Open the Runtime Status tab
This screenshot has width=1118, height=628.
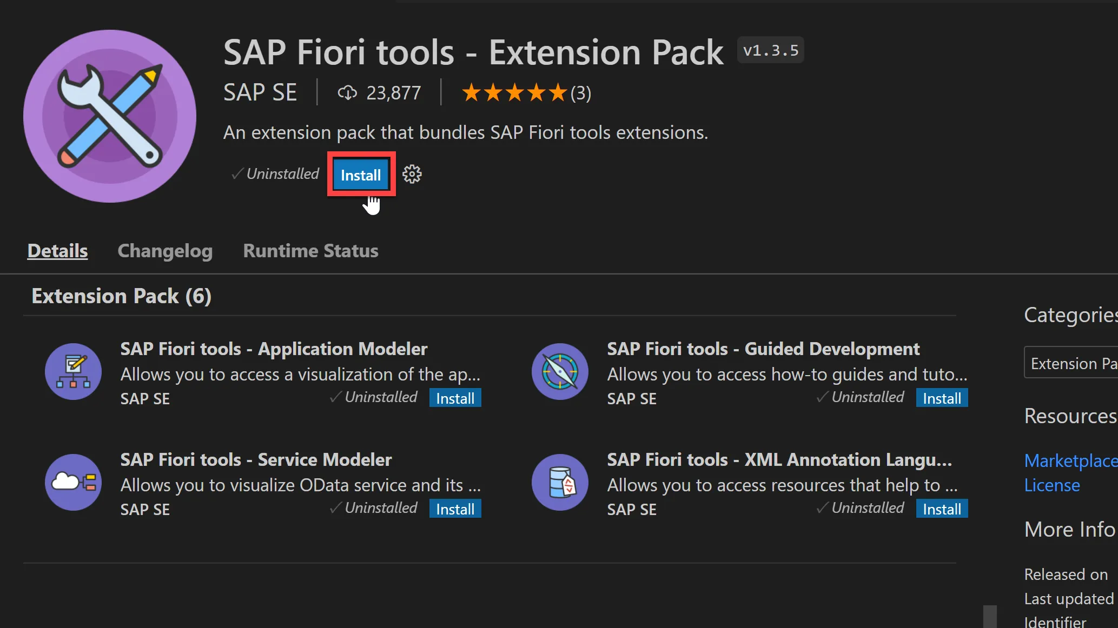[310, 251]
